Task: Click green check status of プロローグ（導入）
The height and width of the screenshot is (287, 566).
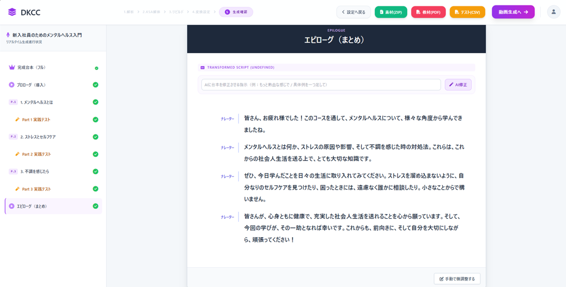Action: pos(96,85)
